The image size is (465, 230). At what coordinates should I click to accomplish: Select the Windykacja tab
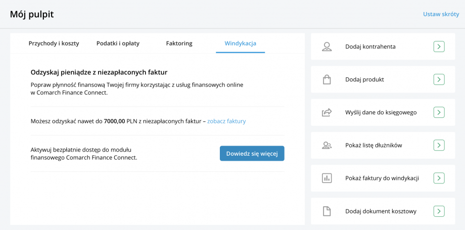coord(240,43)
